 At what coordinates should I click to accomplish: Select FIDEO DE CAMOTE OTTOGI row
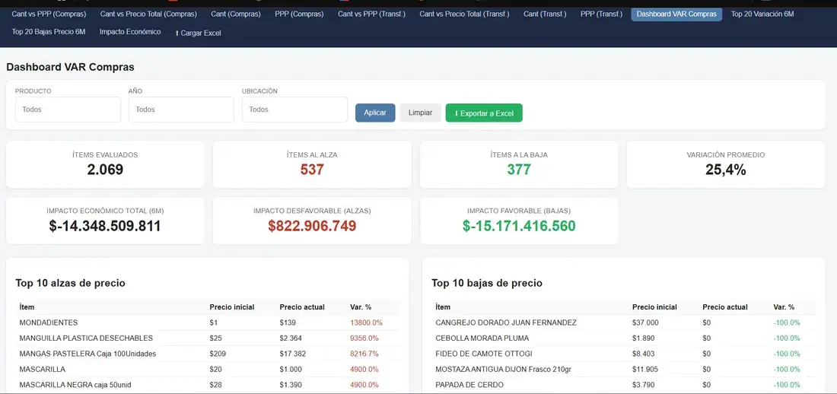click(x=623, y=354)
